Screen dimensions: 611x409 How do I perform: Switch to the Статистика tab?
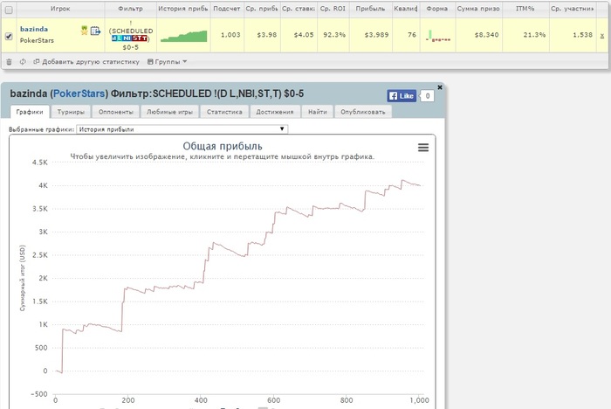224,112
